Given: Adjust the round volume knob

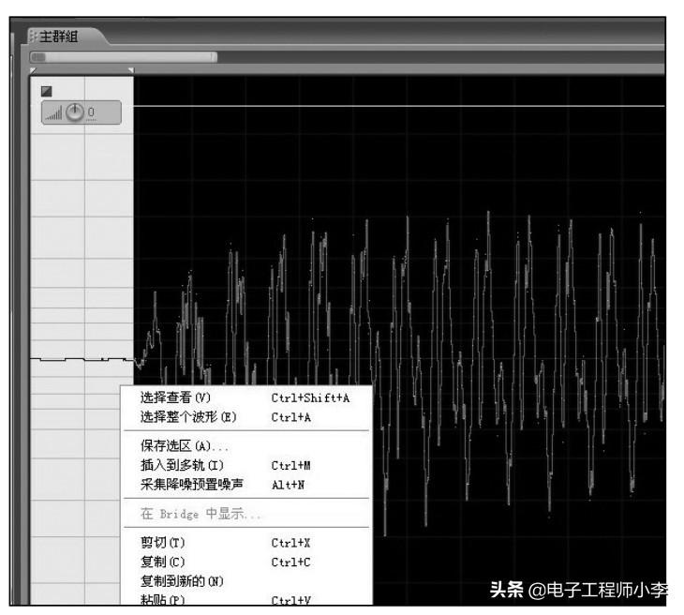Looking at the screenshot, I should [x=75, y=112].
